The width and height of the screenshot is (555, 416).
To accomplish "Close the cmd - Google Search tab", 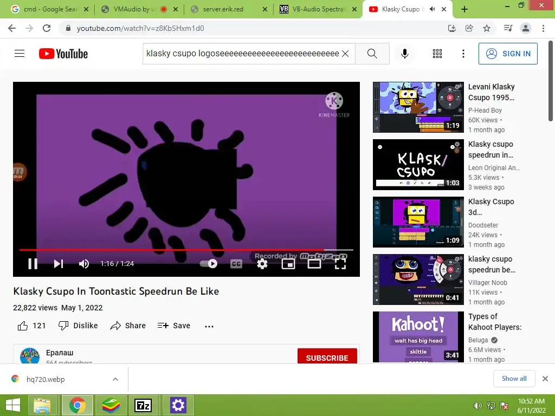I will [x=86, y=10].
